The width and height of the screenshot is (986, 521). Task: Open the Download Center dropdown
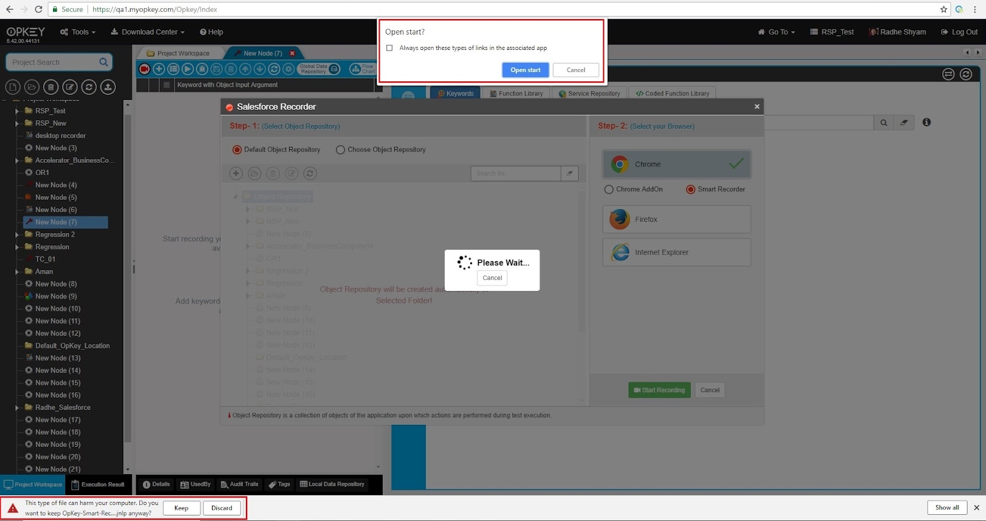tap(148, 32)
